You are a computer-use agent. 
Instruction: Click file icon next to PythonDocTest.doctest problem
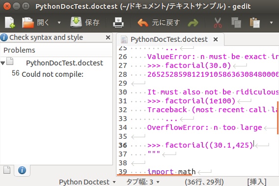click(x=10, y=61)
